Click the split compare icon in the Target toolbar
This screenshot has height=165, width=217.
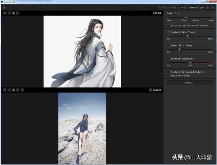(22, 90)
